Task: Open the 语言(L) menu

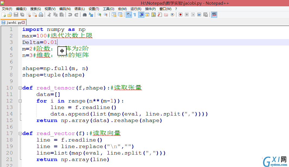Action: click(80, 9)
